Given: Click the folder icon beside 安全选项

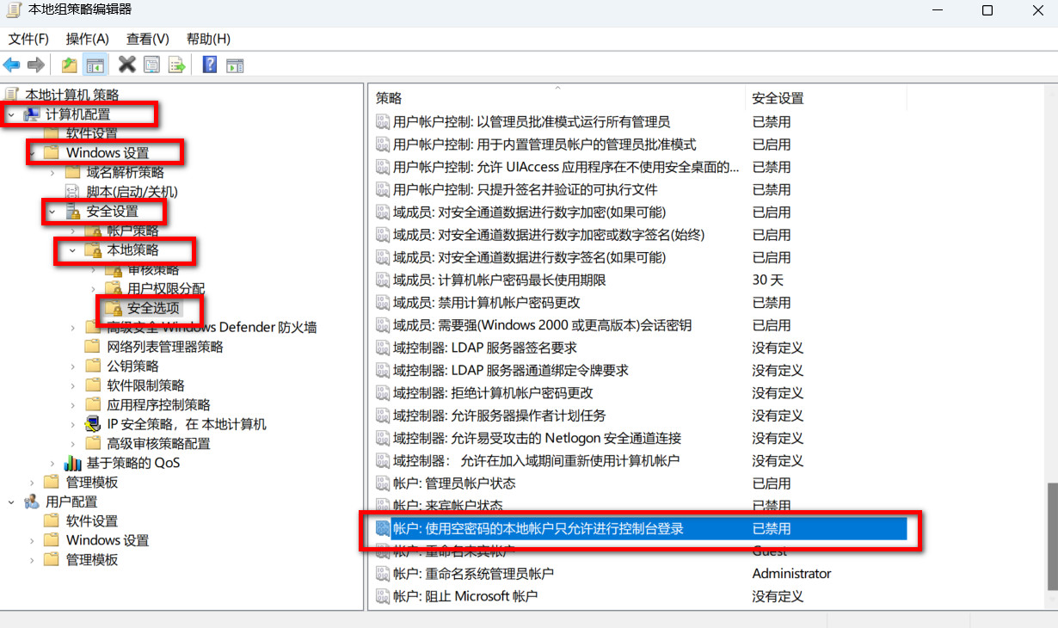Looking at the screenshot, I should coord(113,307).
